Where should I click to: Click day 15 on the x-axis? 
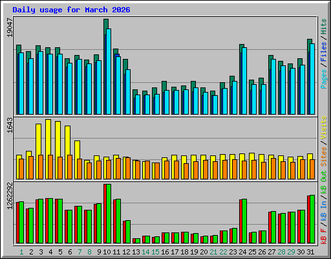[x=155, y=252]
